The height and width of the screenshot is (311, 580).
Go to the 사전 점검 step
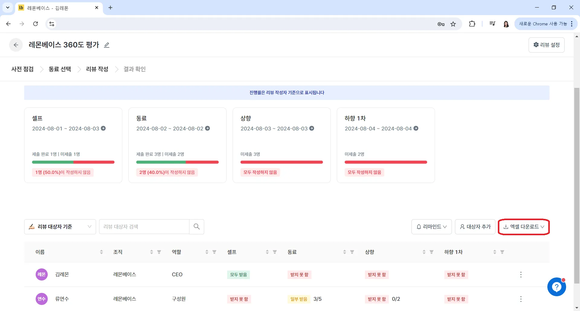coord(22,69)
